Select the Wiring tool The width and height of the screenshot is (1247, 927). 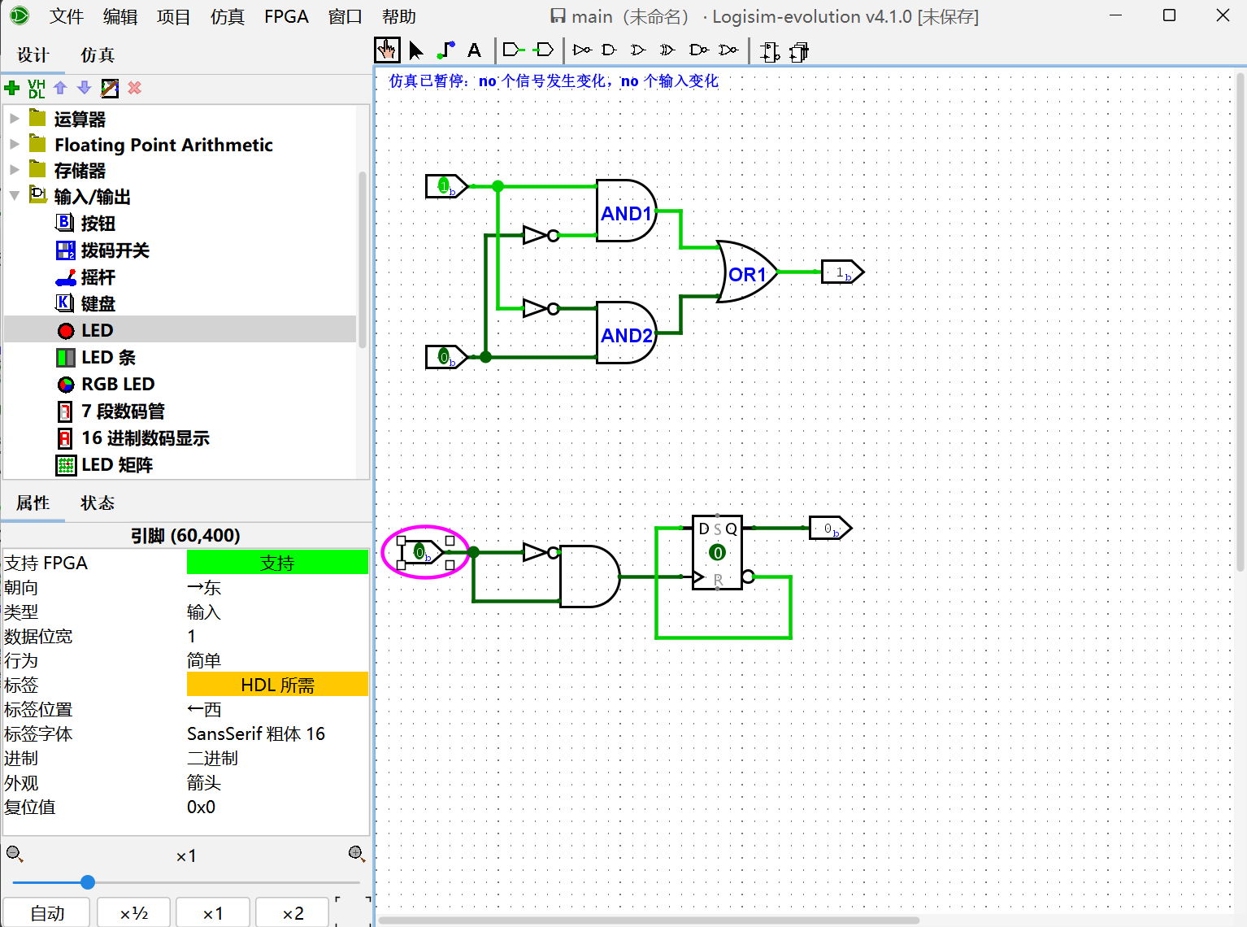445,50
